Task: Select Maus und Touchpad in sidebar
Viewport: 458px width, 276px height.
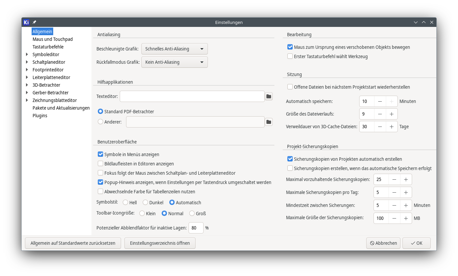Action: coord(53,39)
